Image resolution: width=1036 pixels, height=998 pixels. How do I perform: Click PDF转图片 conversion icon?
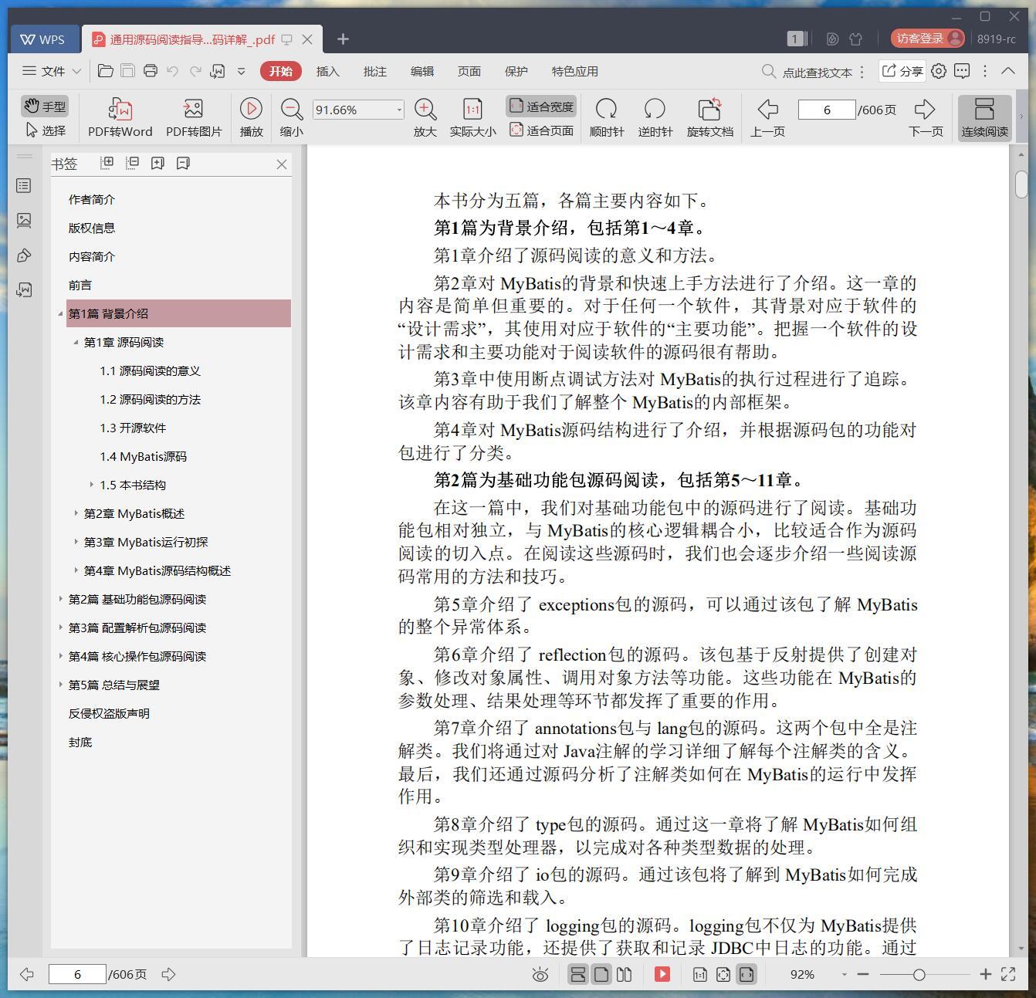(x=193, y=109)
